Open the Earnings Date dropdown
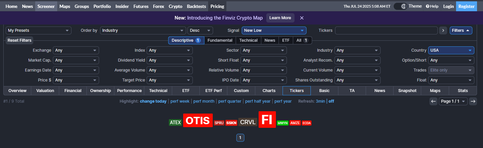This screenshot has height=148, width=483. tap(76, 70)
